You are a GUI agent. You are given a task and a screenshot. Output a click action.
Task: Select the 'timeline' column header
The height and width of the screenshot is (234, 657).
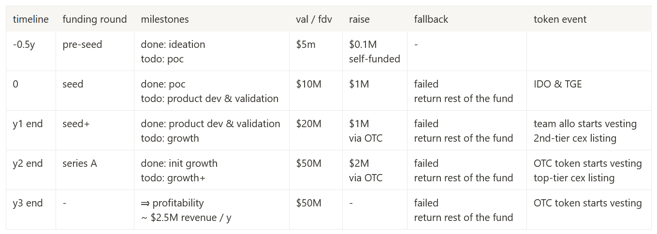point(31,19)
